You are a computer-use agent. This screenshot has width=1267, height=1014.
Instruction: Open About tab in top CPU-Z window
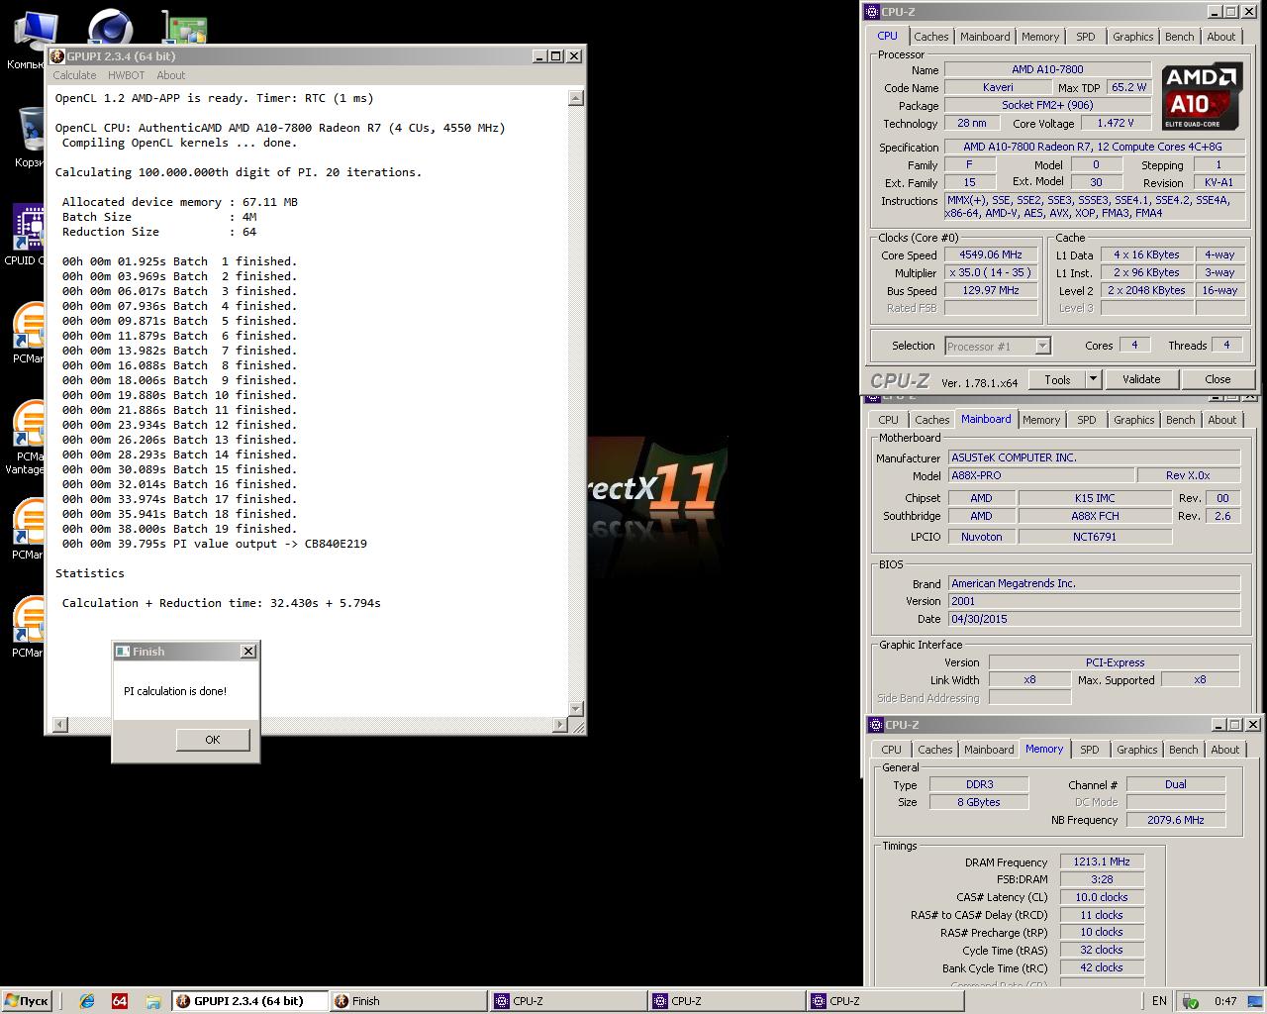pyautogui.click(x=1220, y=37)
